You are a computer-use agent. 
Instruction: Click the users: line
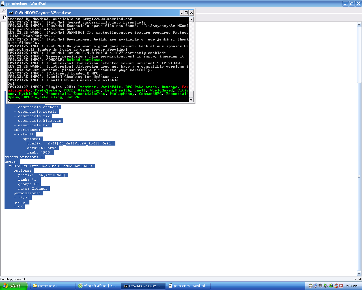click(11, 161)
